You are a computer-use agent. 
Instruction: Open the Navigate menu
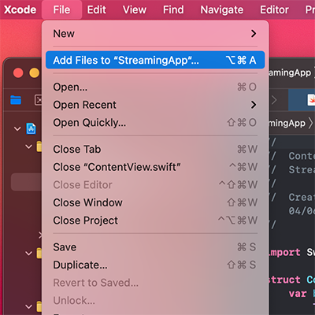pyautogui.click(x=222, y=9)
